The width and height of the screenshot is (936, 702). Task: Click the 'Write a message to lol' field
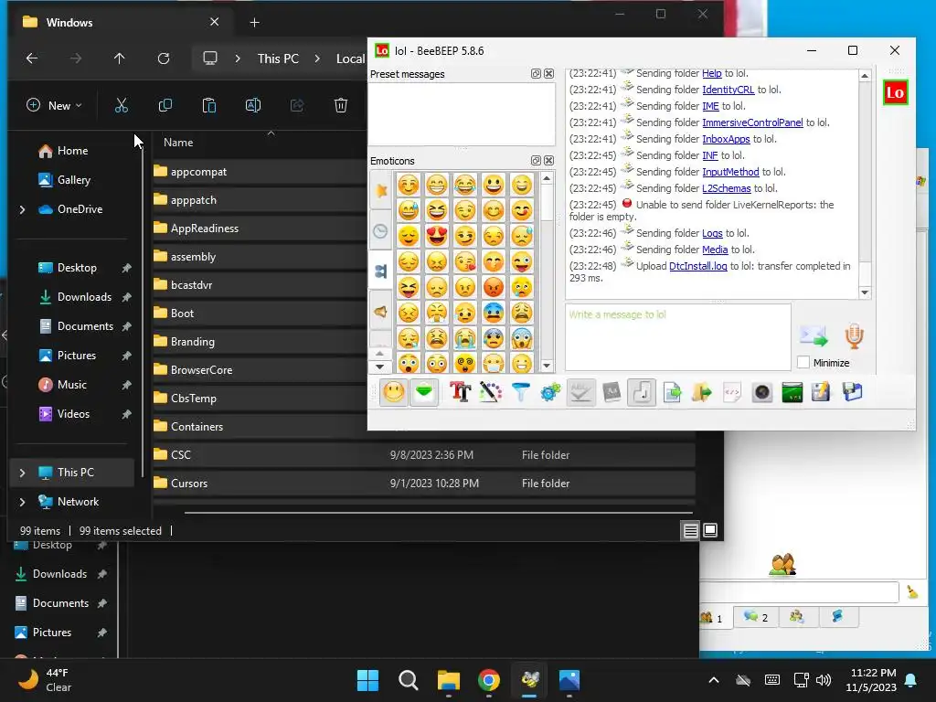677,337
